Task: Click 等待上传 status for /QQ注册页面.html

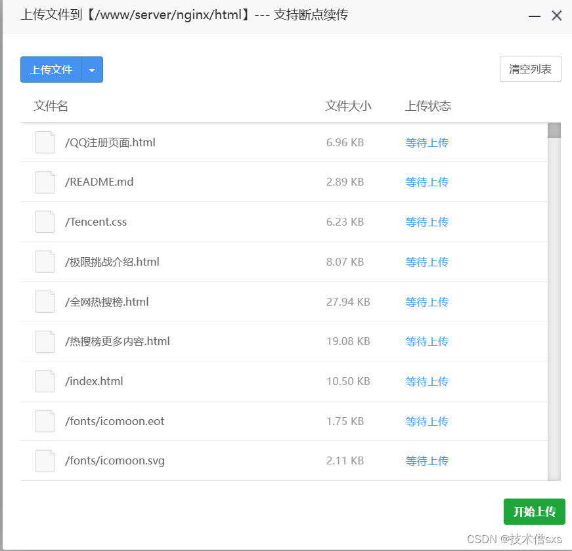Action: [427, 142]
